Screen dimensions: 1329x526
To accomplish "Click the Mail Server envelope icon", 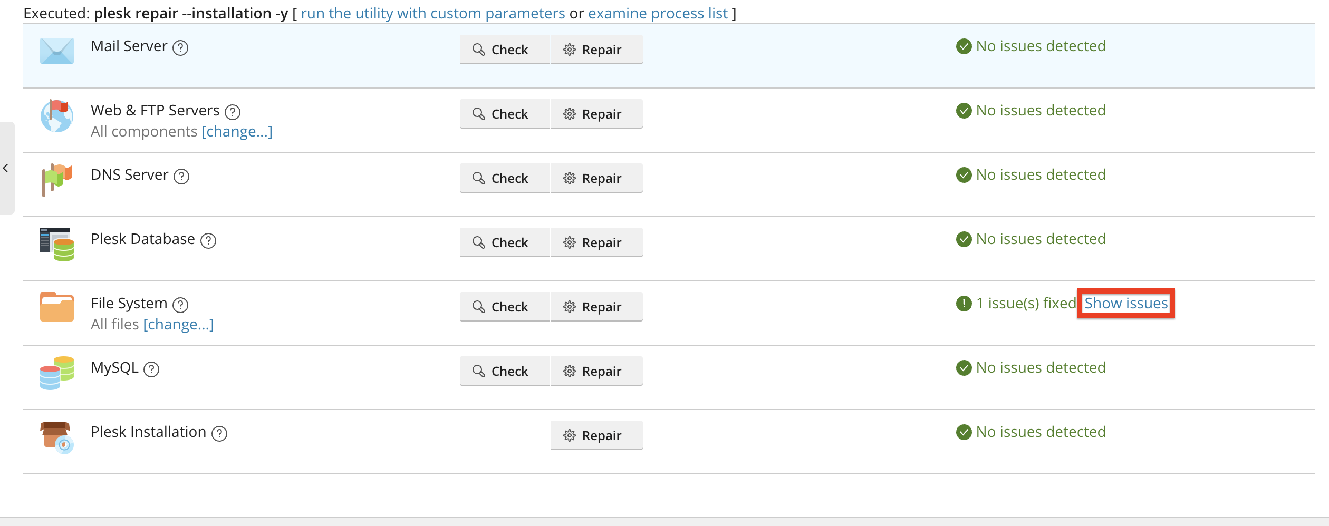I will click(x=57, y=51).
